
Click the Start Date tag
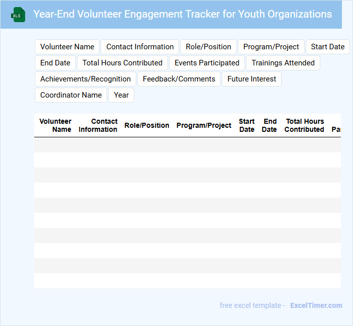(x=327, y=47)
